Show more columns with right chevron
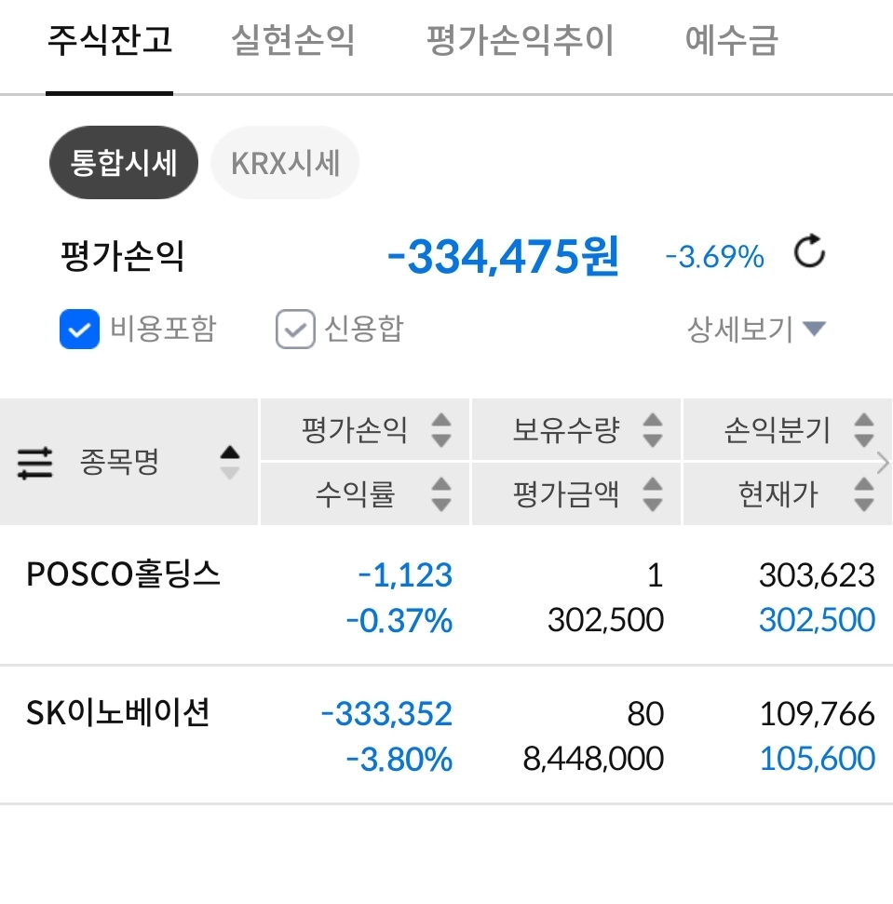Screen dimensions: 893x904 click(883, 463)
